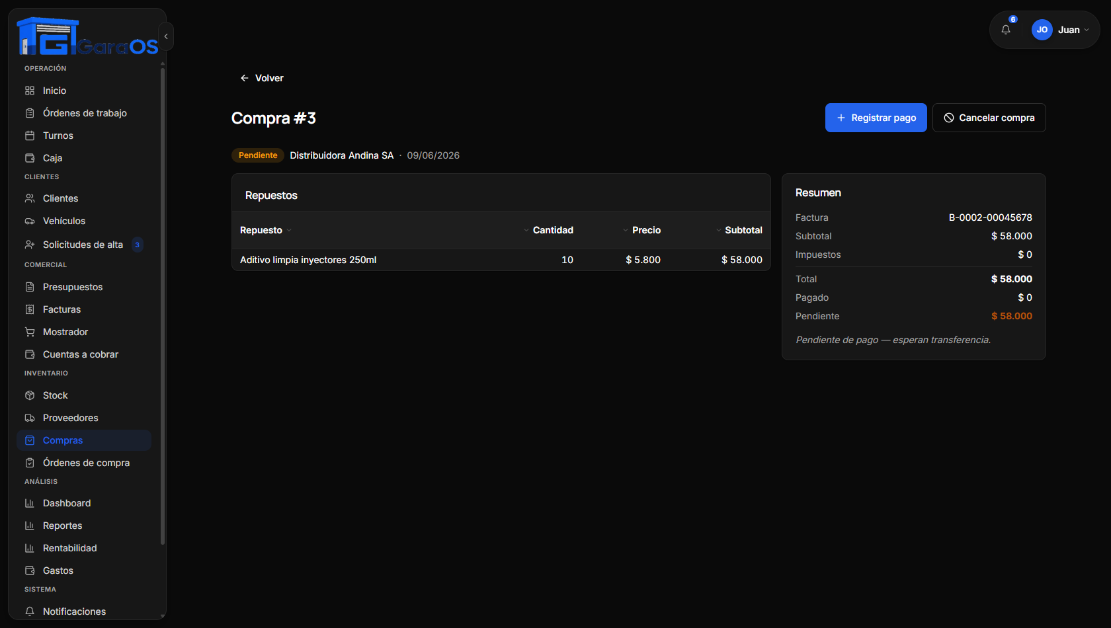This screenshot has height=628, width=1111.
Task: Open Cuentas a cobrar
Action: [x=84, y=354]
